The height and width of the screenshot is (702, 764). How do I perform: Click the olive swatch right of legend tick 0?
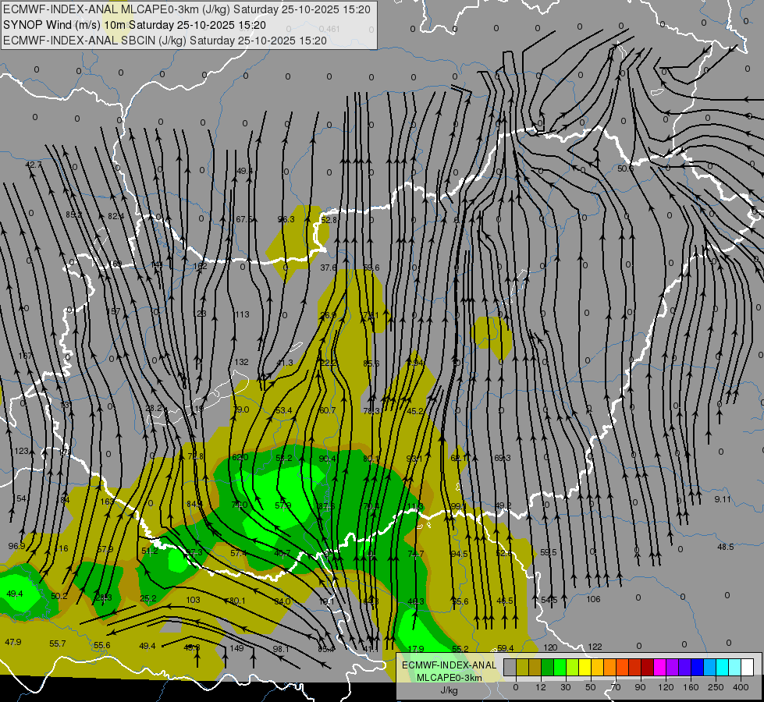tap(522, 667)
